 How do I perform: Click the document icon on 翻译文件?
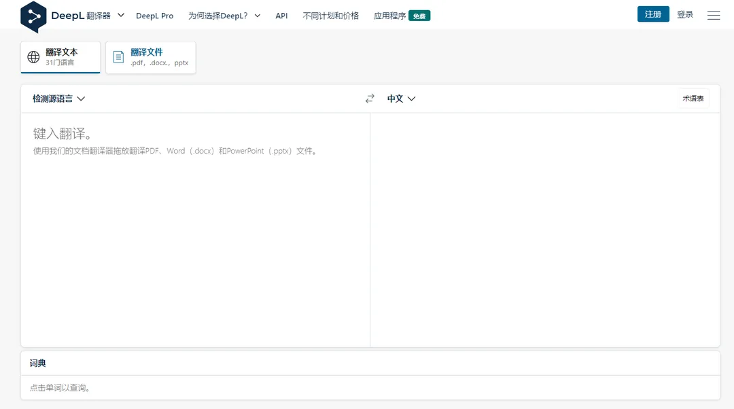pyautogui.click(x=118, y=57)
